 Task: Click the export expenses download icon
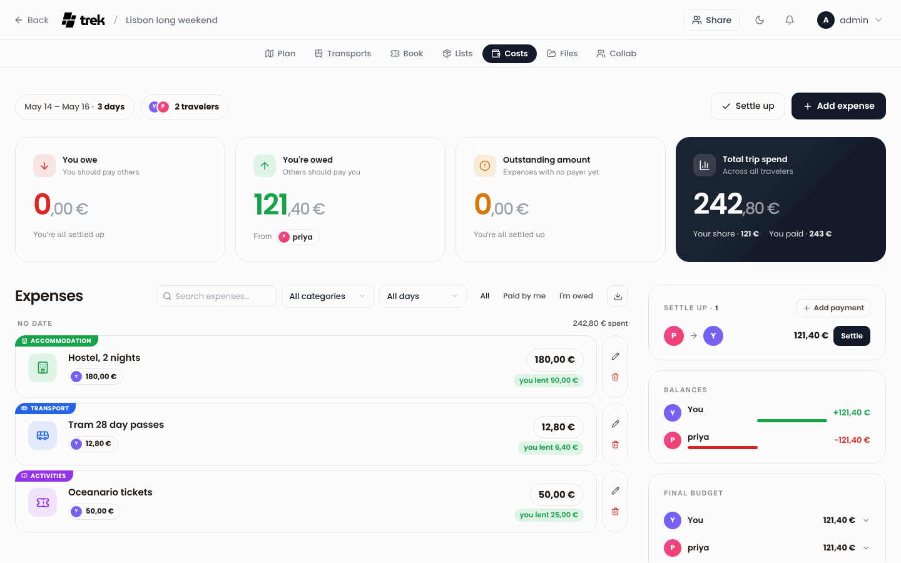tap(618, 296)
